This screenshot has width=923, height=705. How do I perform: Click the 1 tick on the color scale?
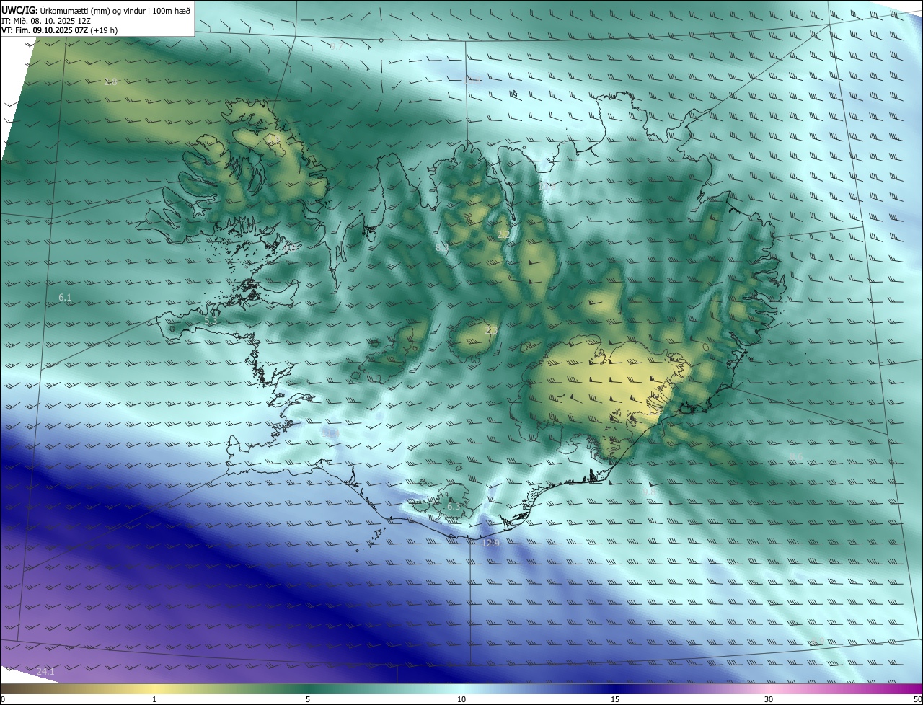pos(154,699)
